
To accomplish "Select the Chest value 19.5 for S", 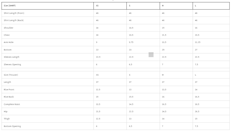I will tap(131, 35).
